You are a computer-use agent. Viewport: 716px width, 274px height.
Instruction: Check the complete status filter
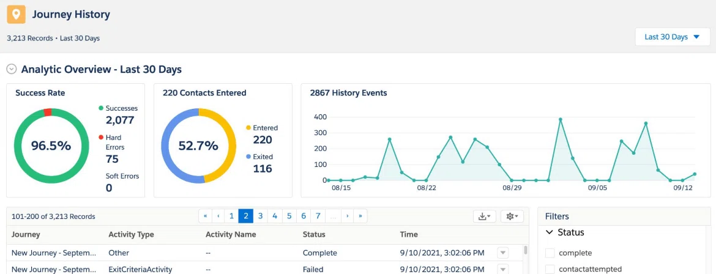pos(550,253)
